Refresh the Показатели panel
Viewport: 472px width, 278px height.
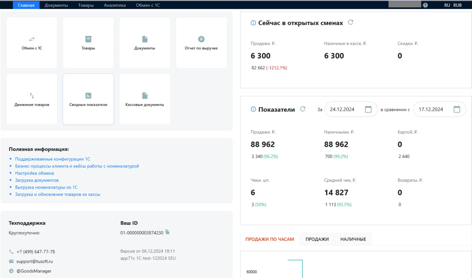point(303,109)
